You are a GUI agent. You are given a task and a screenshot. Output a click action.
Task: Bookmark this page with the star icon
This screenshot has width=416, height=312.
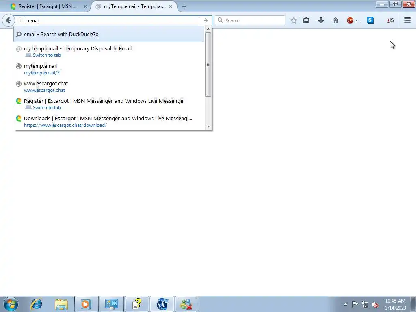coord(293,20)
